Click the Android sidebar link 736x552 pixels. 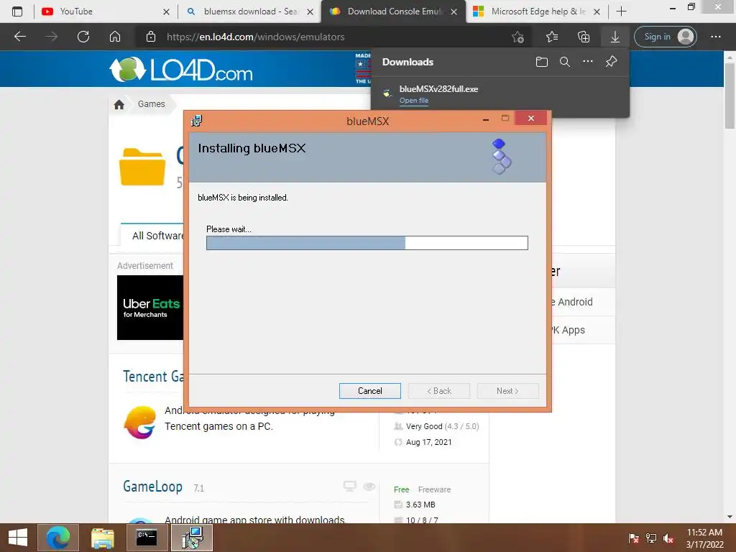click(571, 302)
